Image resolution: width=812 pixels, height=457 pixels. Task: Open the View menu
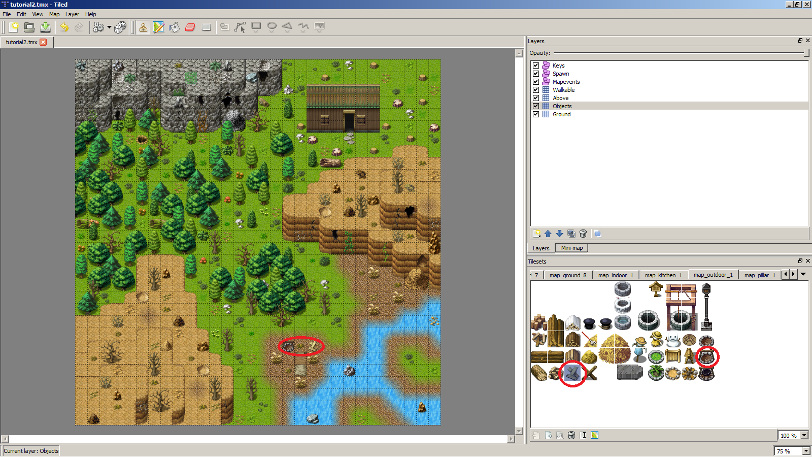tap(38, 14)
